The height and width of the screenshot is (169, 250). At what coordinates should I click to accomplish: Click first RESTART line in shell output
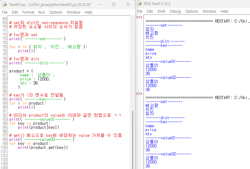[198, 21]
